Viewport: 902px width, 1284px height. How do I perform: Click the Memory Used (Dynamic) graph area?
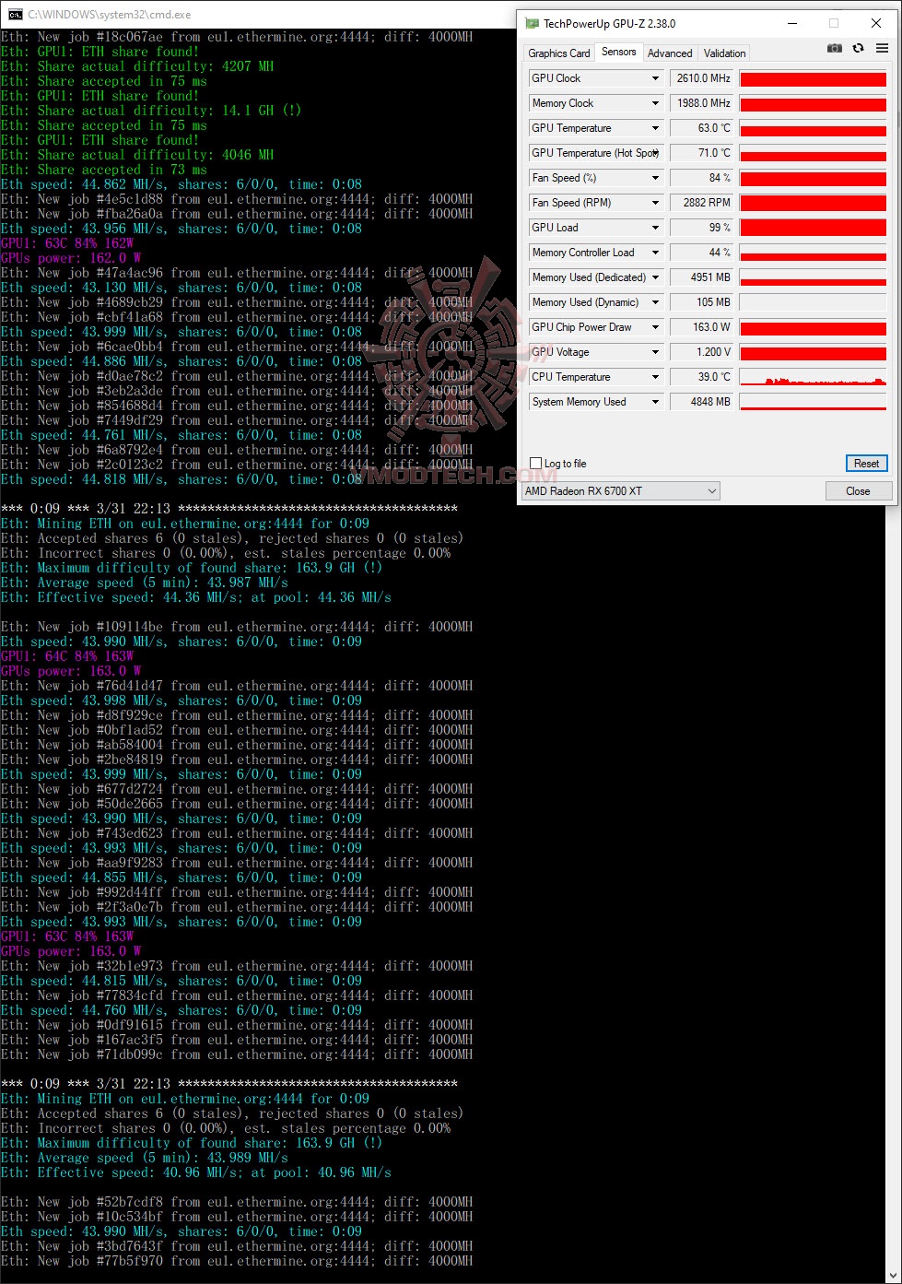[x=813, y=302]
